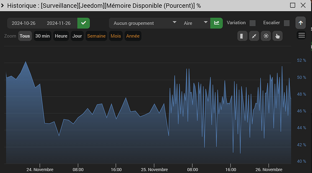312x173 pixels.
Task: Zoom to Jour range
Action: [x=77, y=36]
